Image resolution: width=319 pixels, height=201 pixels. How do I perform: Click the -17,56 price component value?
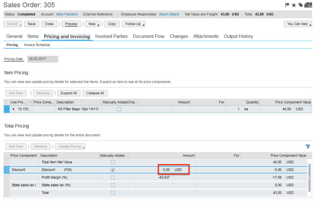point(277,178)
